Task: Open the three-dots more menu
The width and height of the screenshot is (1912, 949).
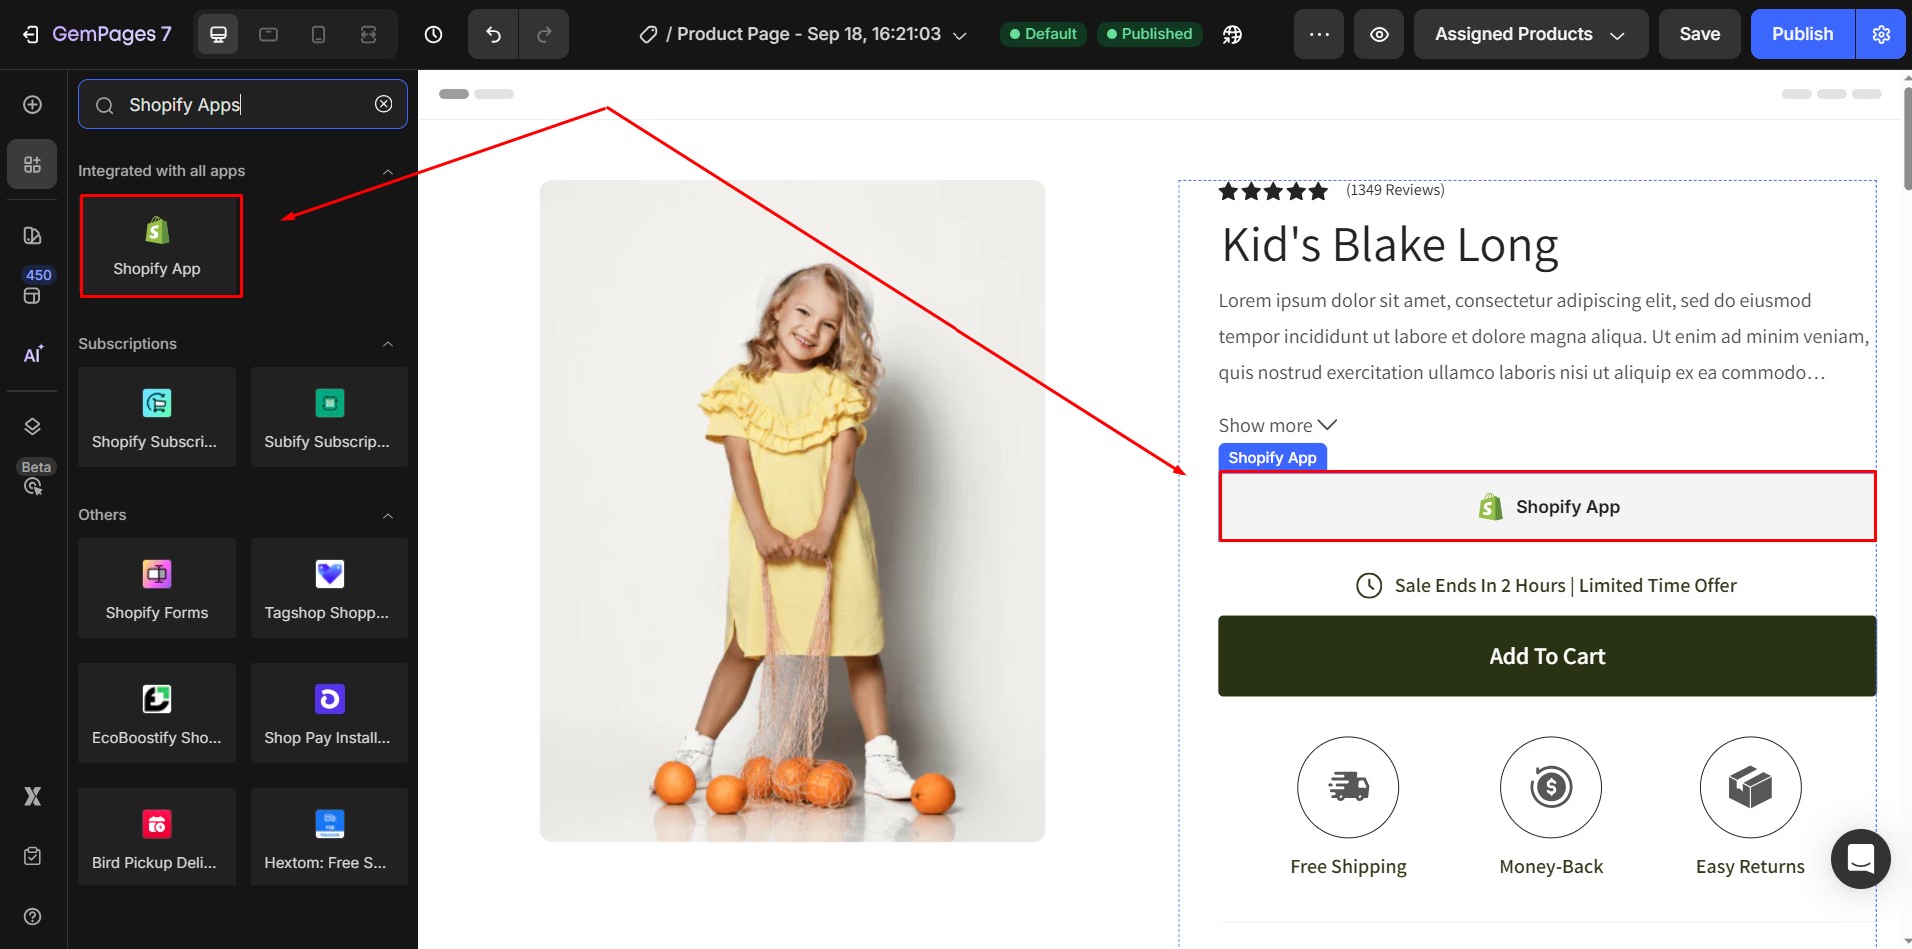Action: click(1319, 35)
